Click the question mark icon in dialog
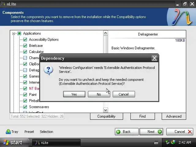Viewport: 196px width, 147px height. click(48, 70)
